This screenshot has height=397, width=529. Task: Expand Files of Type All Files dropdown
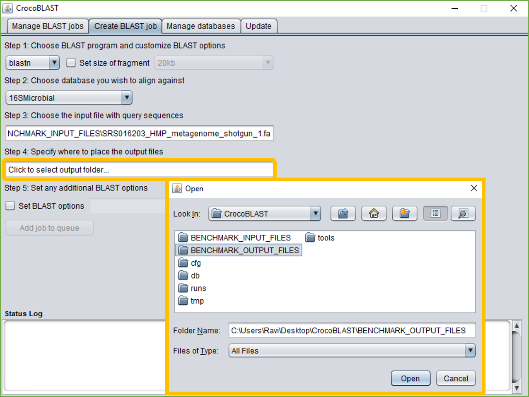pos(352,351)
